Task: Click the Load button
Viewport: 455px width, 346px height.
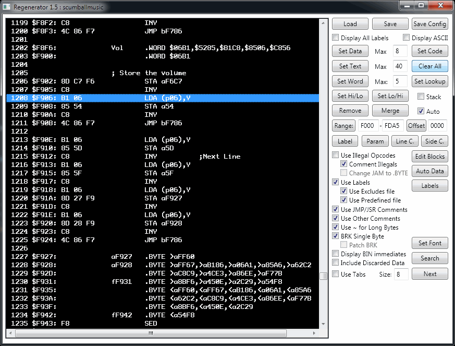Action: coord(350,24)
